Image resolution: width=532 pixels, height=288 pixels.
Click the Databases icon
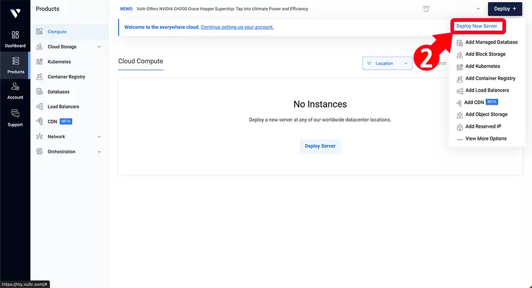pyautogui.click(x=39, y=91)
